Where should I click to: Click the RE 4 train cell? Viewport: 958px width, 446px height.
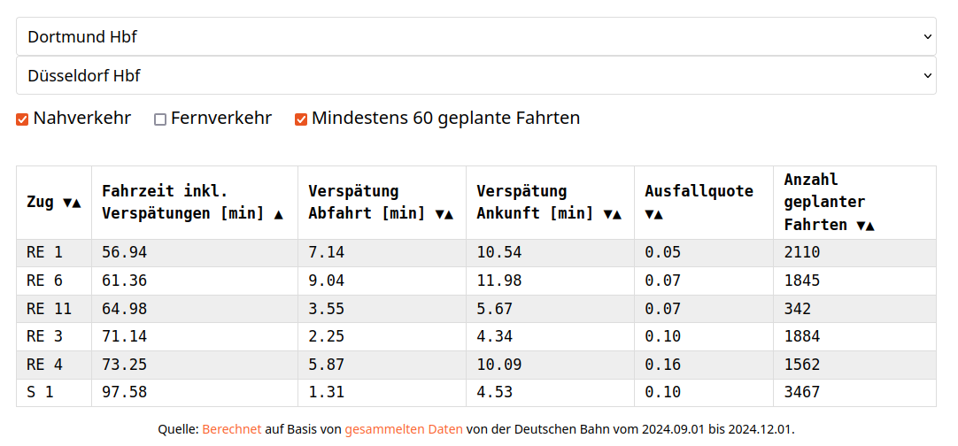click(45, 365)
